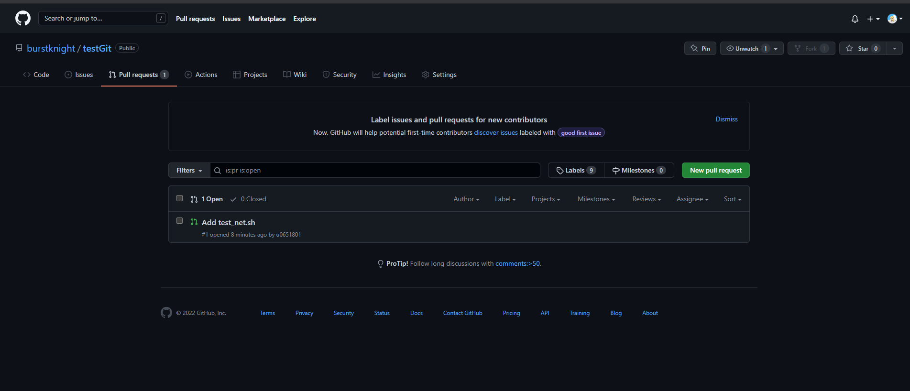The width and height of the screenshot is (910, 391).
Task: Open the testGit repository link
Action: pos(97,48)
